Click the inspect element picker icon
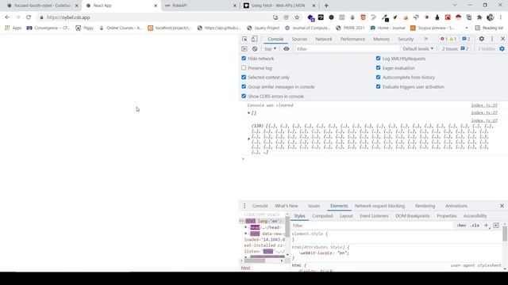The height and width of the screenshot is (285, 508). click(244, 39)
